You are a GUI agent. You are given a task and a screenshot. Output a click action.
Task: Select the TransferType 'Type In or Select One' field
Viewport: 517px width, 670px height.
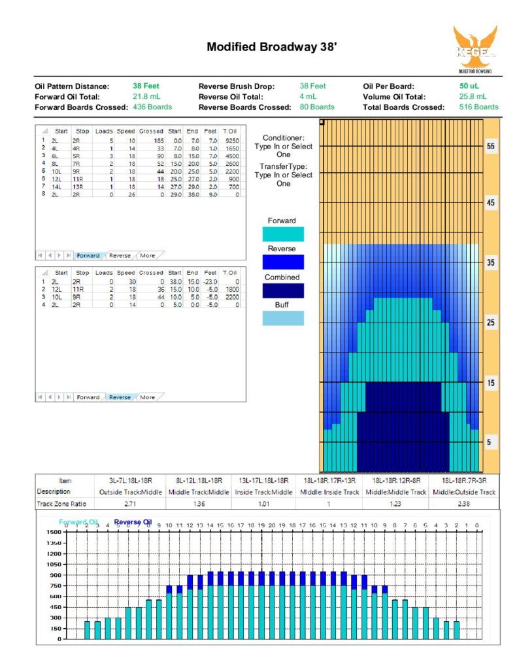coord(284,179)
